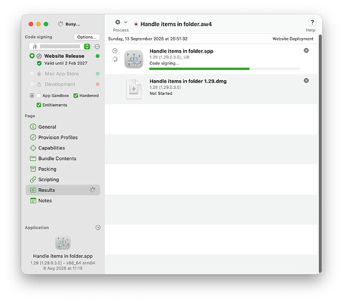Open the Process dropdown chevron
Viewport: 343px width, 302px height.
click(126, 22)
